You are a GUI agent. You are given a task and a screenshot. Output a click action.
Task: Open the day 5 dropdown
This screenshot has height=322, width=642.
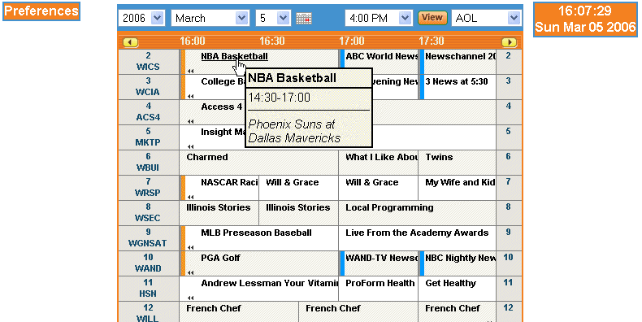pyautogui.click(x=274, y=18)
